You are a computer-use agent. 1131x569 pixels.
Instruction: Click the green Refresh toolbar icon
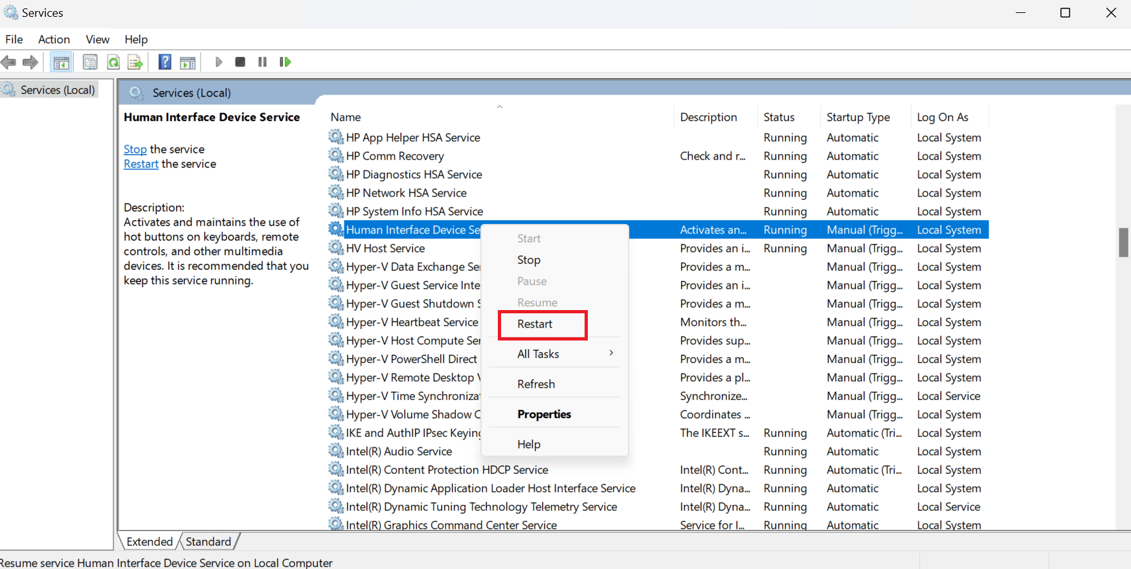[113, 62]
